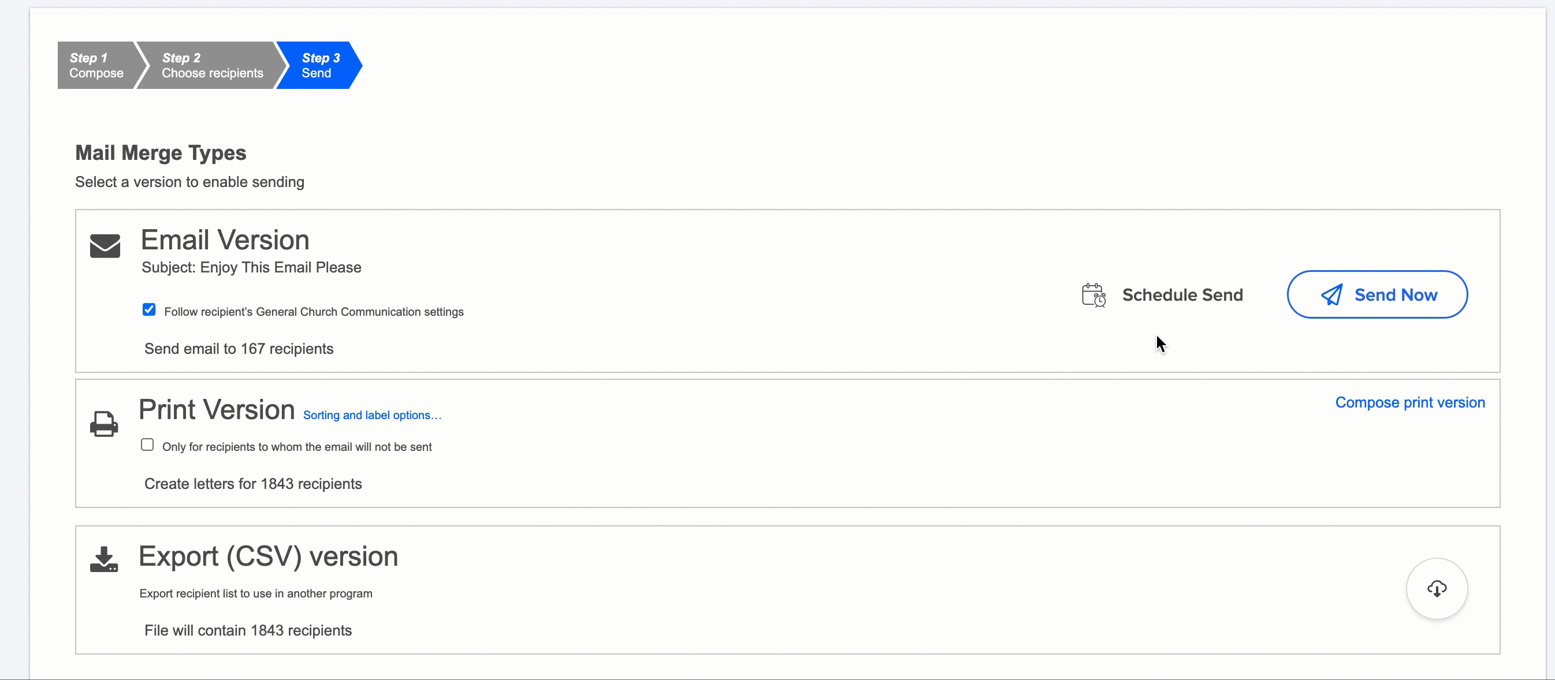The image size is (1555, 680).
Task: Click the Export (CSV) version heading
Action: (x=268, y=556)
